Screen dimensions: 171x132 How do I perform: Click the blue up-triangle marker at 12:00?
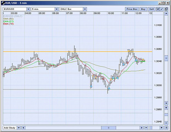tap(136, 60)
